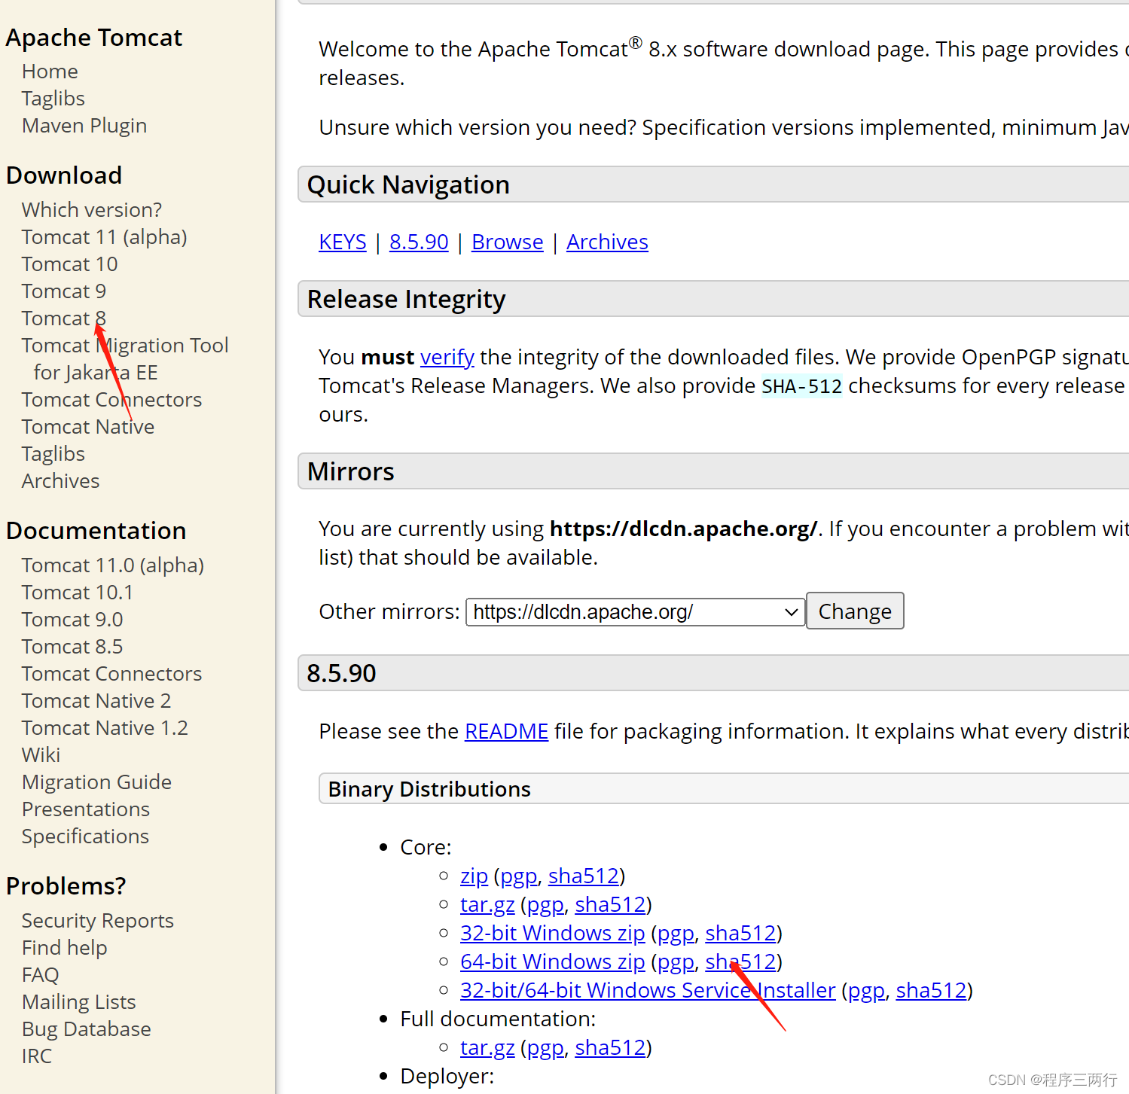Click the Browse quick navigation link
This screenshot has height=1094, width=1129.
508,242
